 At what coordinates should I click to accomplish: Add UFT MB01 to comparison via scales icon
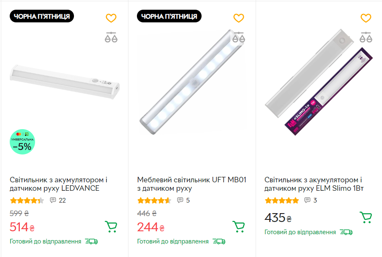click(x=239, y=37)
